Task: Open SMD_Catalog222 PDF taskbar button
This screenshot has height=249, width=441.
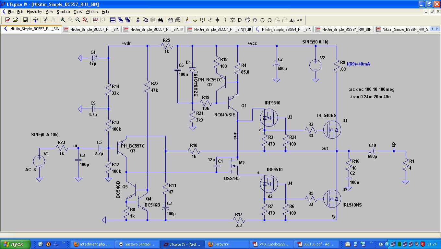Action: 272,244
